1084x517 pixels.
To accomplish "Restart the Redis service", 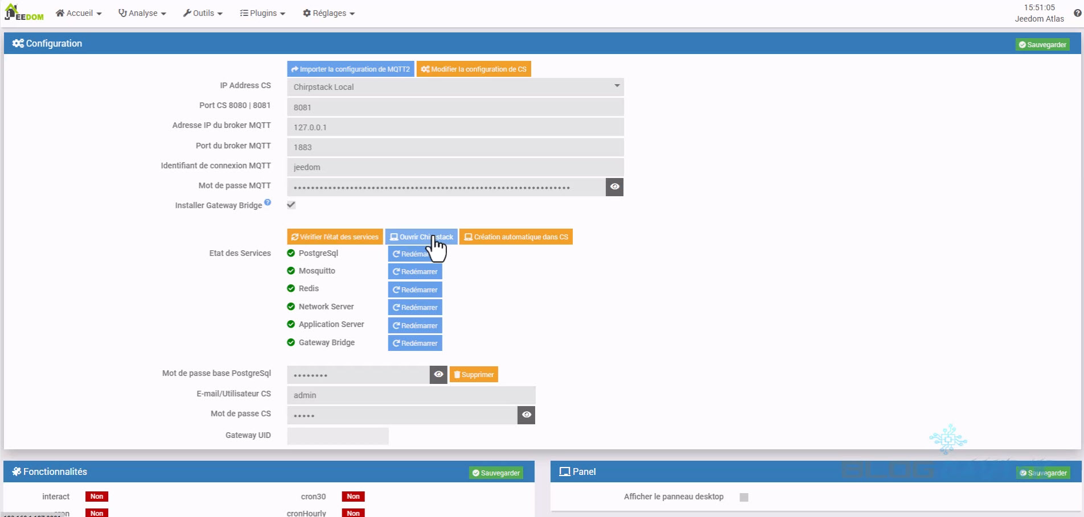I will (415, 289).
